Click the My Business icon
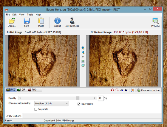The height and width of the screenshot is (127, 167). (x=72, y=21)
